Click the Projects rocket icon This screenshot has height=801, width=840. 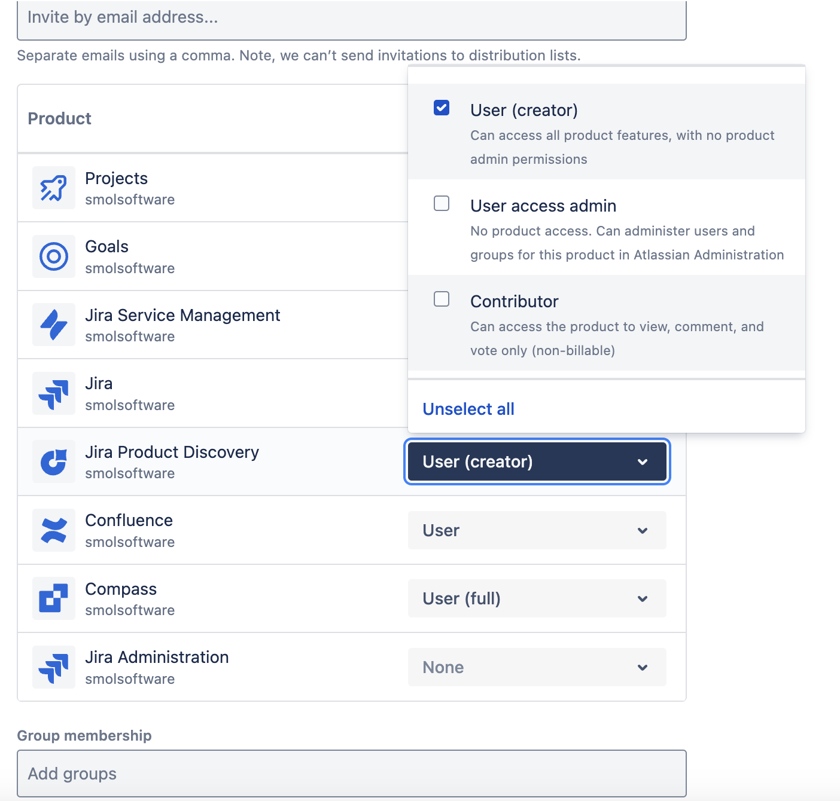(x=54, y=188)
